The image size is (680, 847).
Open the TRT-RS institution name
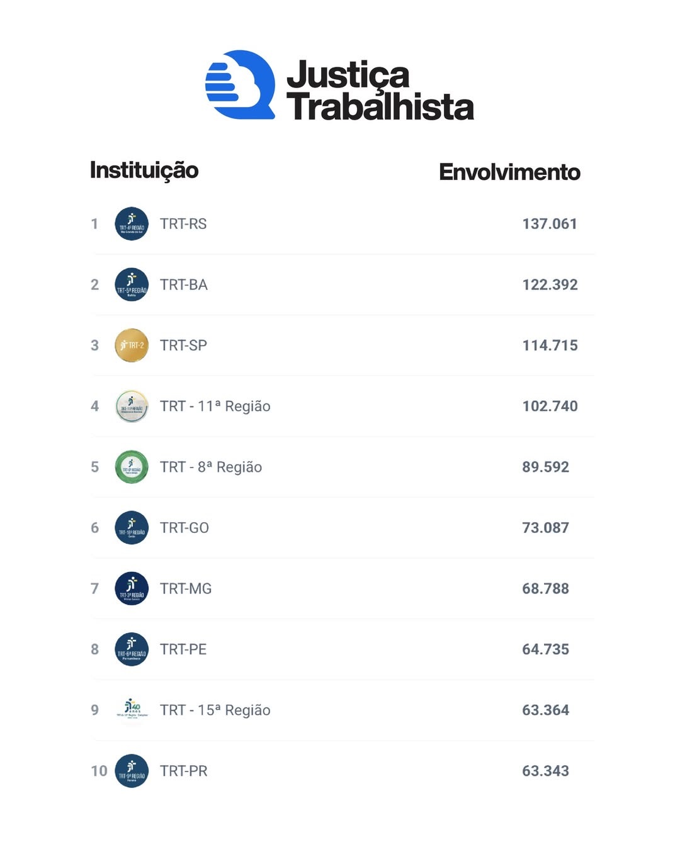[183, 224]
